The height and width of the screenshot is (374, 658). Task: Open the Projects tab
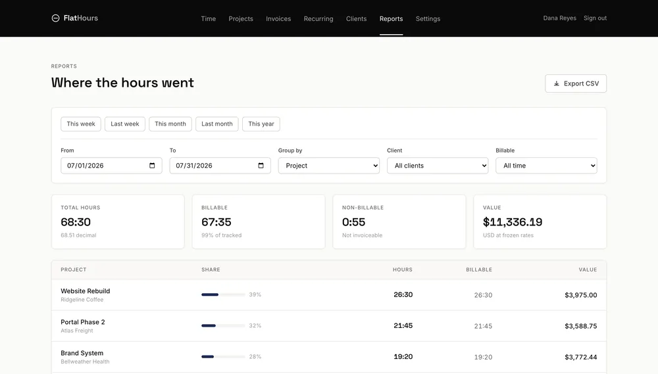tap(241, 18)
